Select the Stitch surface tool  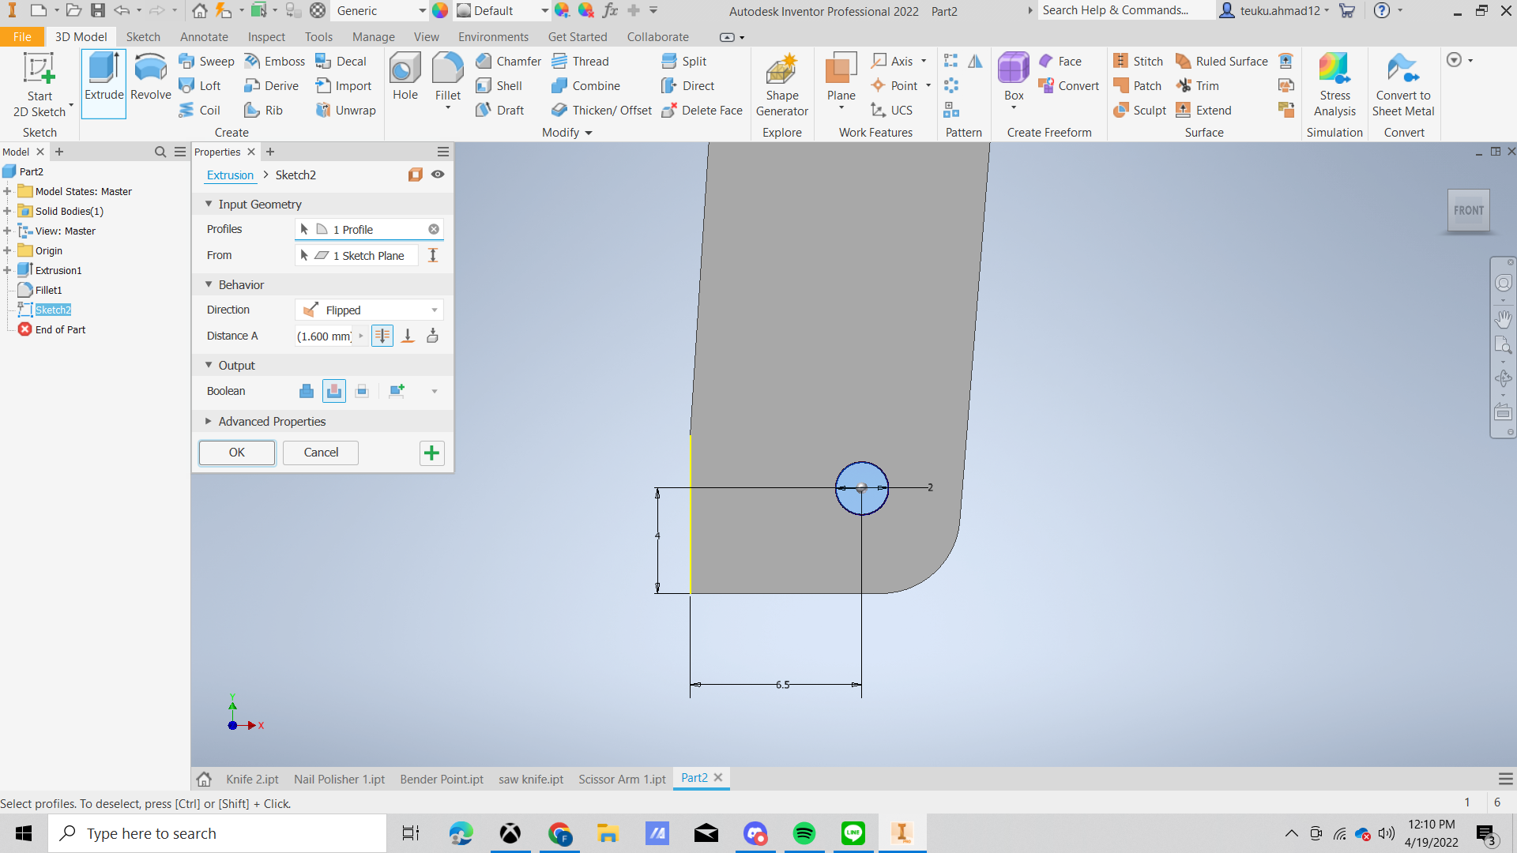point(1138,62)
